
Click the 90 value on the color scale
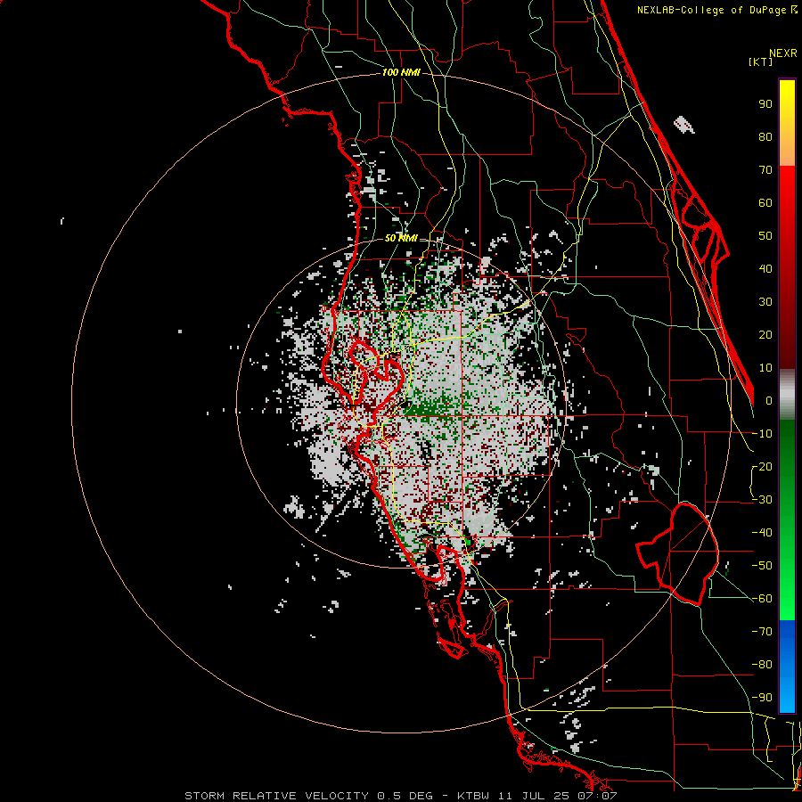coord(765,104)
